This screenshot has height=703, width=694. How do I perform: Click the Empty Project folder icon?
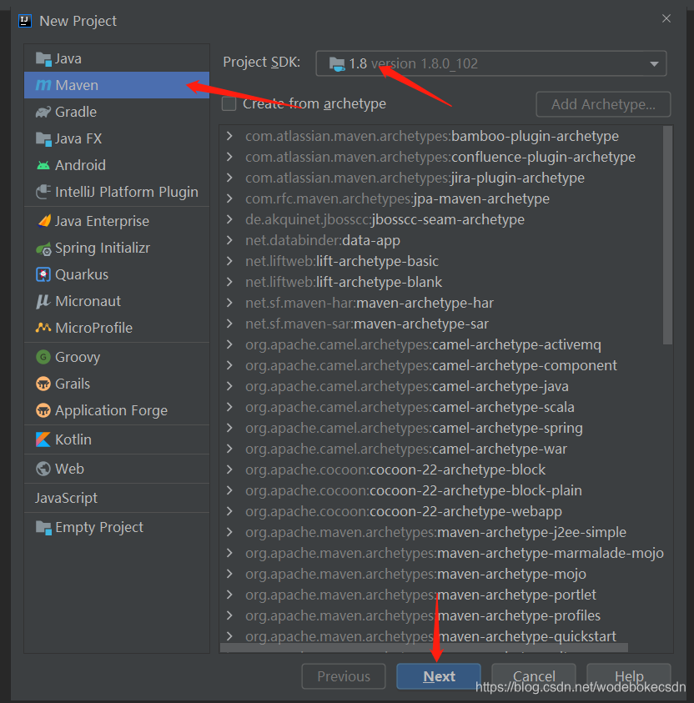point(43,527)
